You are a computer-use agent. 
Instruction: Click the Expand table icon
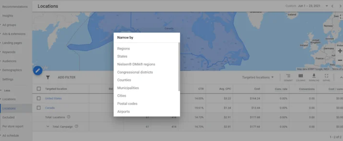click(326, 77)
